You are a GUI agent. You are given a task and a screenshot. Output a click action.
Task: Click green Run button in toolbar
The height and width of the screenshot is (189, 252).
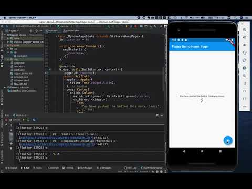click(109, 26)
